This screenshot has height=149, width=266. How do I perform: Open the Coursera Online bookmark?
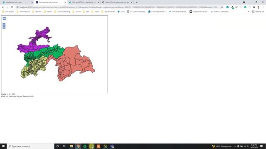(x=158, y=12)
